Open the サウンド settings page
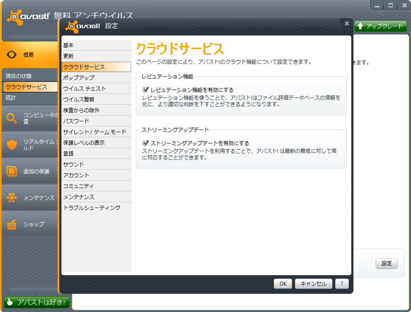This screenshot has height=312, width=411. (x=96, y=164)
